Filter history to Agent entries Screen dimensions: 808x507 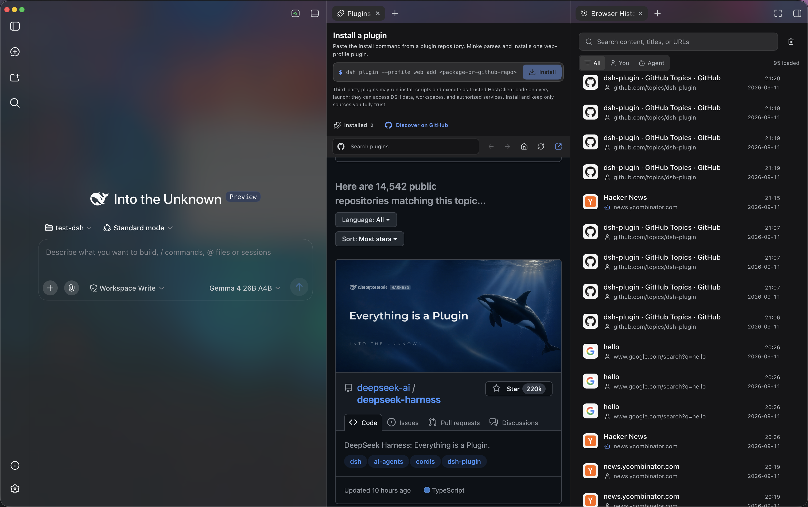(x=651, y=63)
